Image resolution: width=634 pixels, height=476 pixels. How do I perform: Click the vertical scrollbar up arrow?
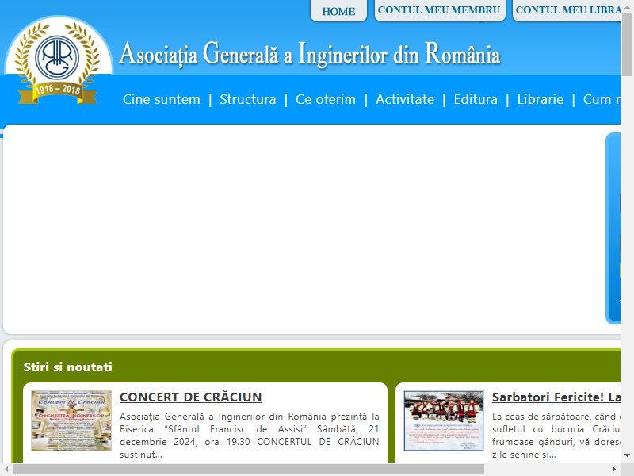pos(627,6)
